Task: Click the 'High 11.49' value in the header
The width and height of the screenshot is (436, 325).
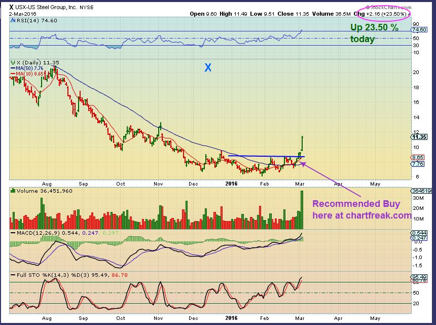Action: [234, 14]
